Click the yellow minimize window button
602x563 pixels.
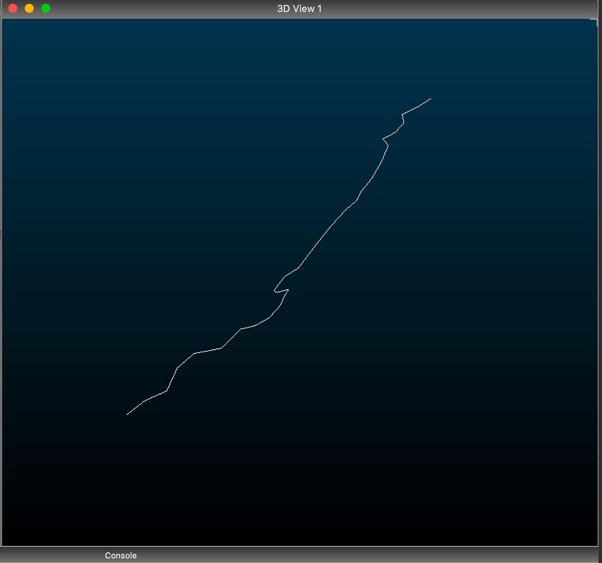(29, 8)
